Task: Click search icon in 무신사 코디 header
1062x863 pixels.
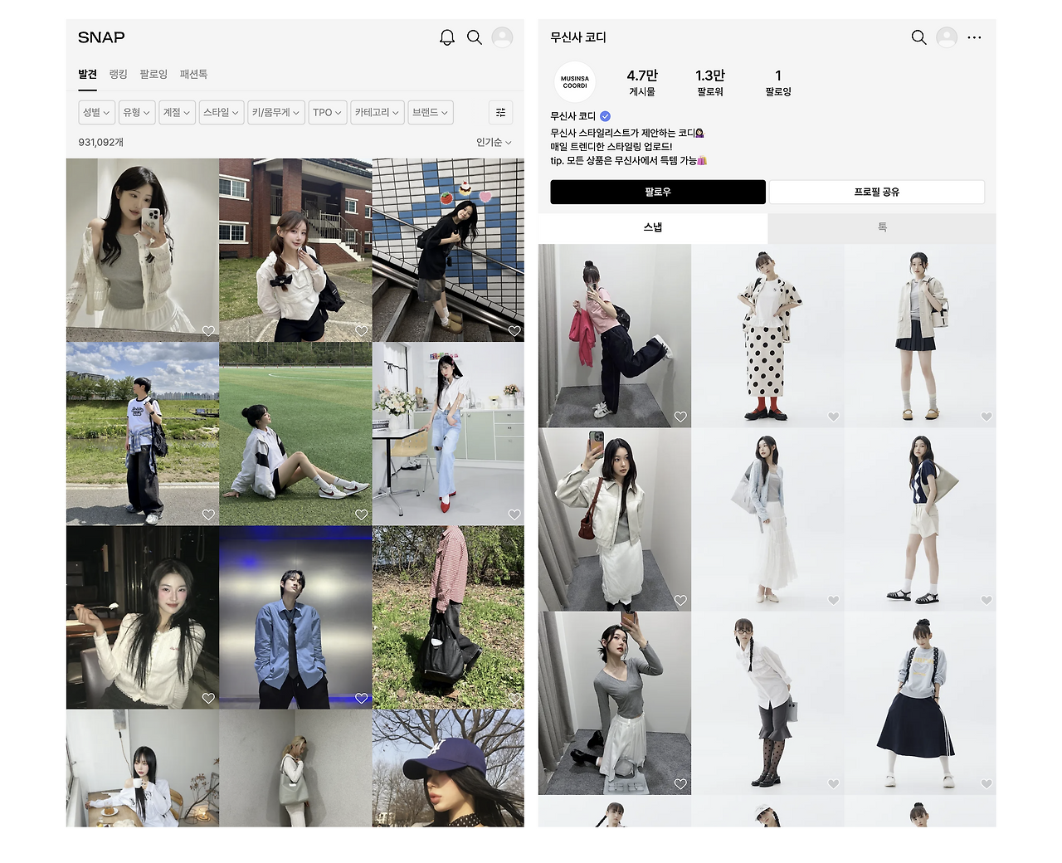Action: coord(919,37)
